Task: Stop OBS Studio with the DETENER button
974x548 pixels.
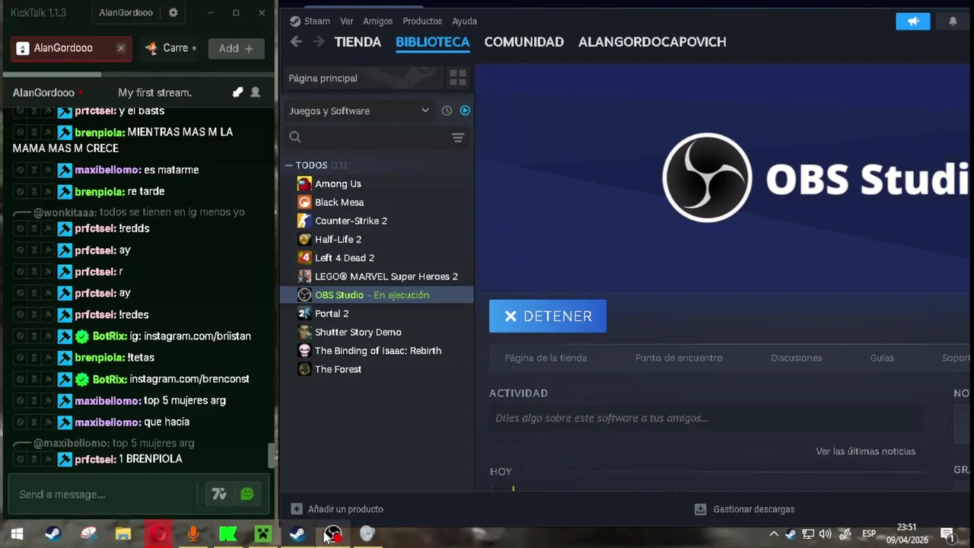Action: pos(548,316)
